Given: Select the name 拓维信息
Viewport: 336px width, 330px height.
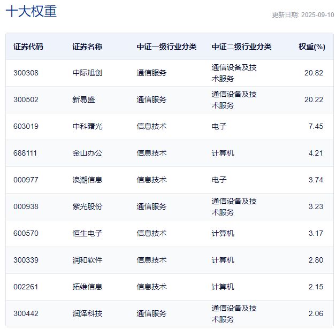Looking at the screenshot, I should [87, 287].
